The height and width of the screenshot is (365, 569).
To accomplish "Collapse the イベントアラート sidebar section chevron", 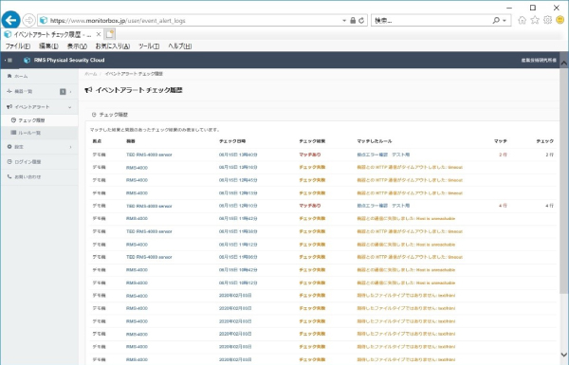I will tap(70, 107).
